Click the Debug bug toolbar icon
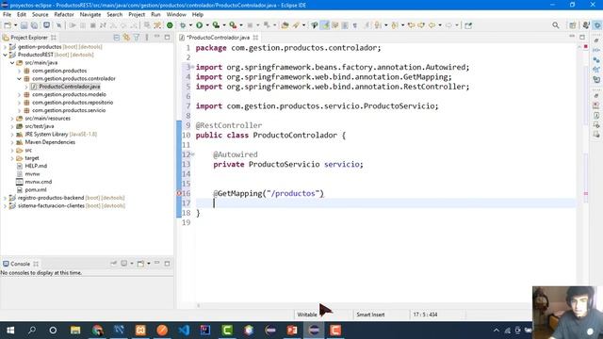The height and width of the screenshot is (339, 603). click(x=183, y=25)
